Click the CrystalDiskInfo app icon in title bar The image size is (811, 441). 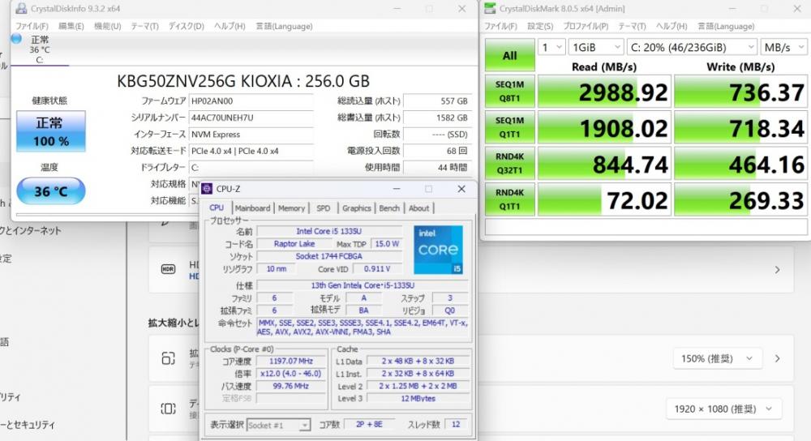tap(21, 9)
